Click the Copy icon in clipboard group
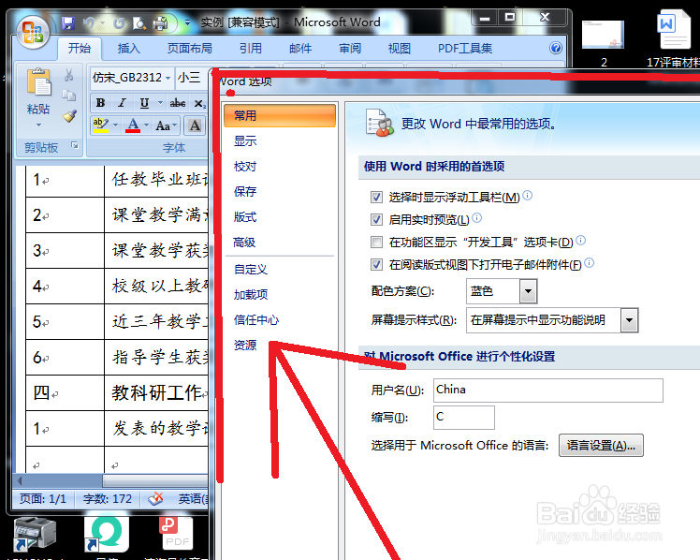Image resolution: width=700 pixels, height=560 pixels. (x=68, y=96)
